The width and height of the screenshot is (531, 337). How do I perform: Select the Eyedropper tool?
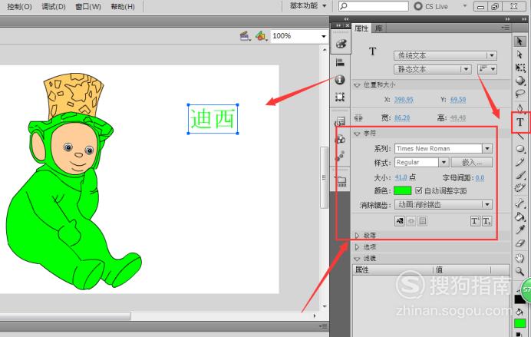[x=519, y=230]
